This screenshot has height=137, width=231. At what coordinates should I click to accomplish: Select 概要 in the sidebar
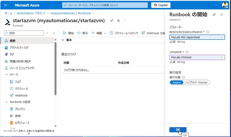pyautogui.click(x=27, y=41)
